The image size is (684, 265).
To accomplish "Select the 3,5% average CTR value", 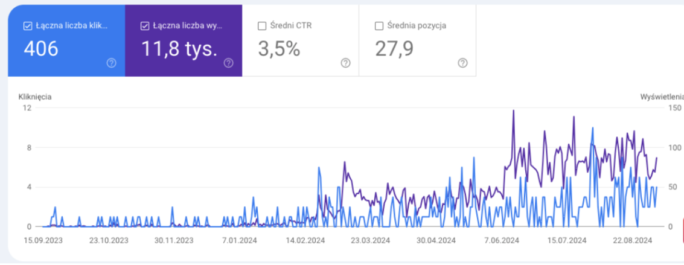I will 279,49.
